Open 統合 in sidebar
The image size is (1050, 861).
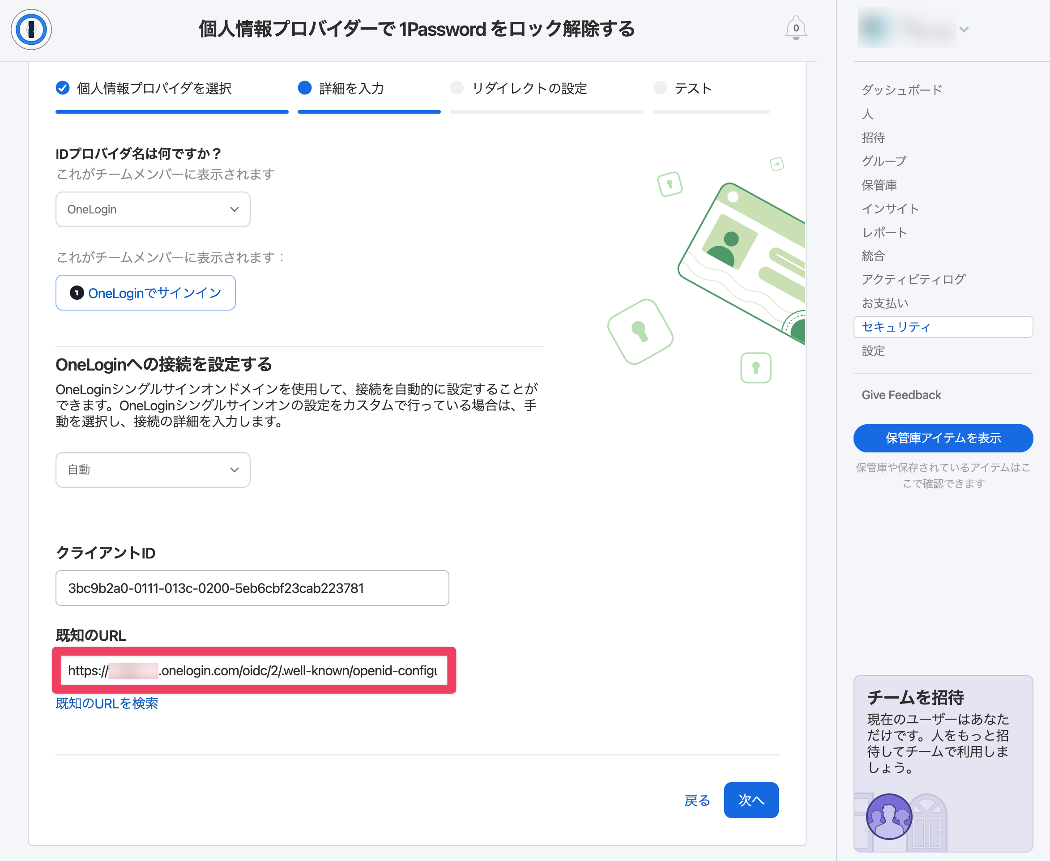tap(873, 256)
